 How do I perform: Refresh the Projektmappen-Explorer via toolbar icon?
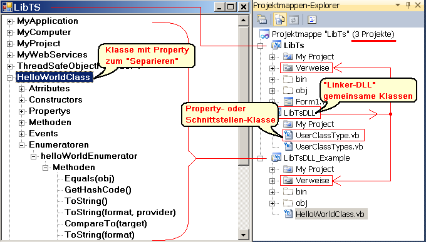294,19
